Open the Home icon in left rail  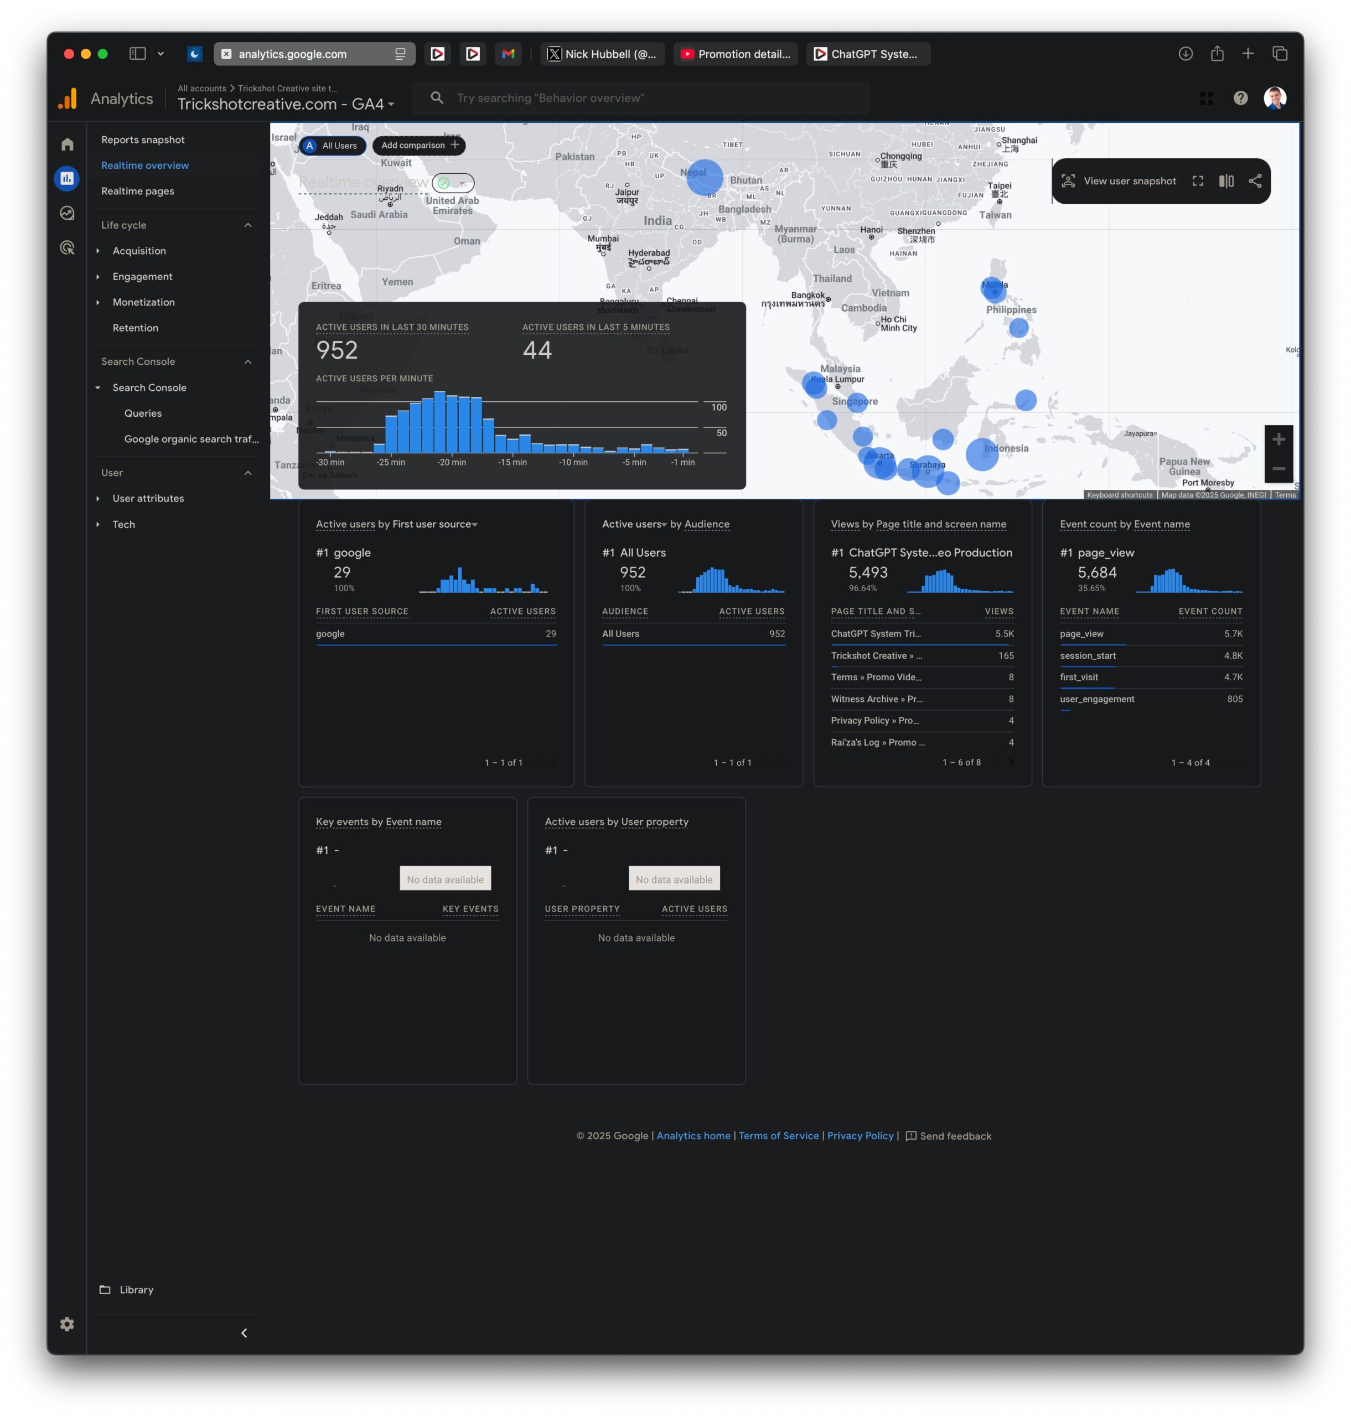(x=67, y=144)
